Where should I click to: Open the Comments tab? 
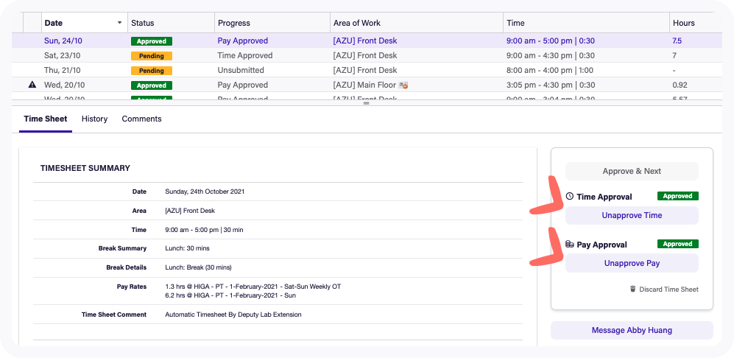click(x=142, y=119)
